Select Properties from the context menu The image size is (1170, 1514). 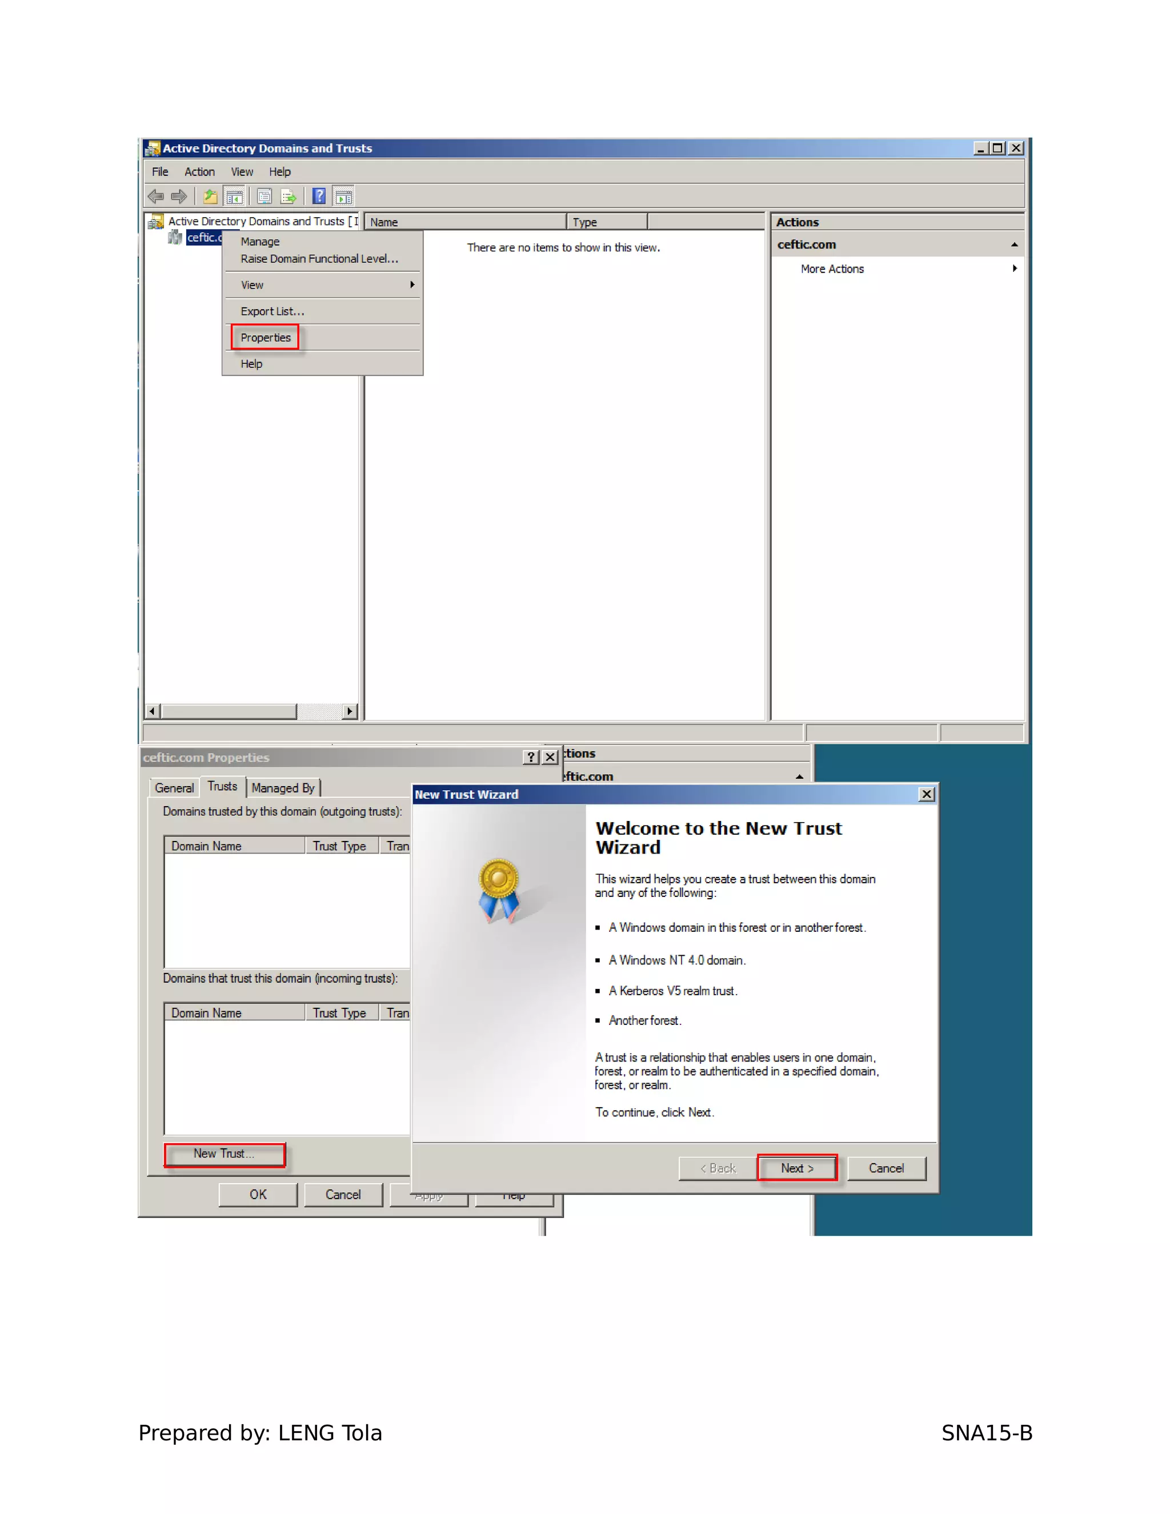[x=266, y=338]
